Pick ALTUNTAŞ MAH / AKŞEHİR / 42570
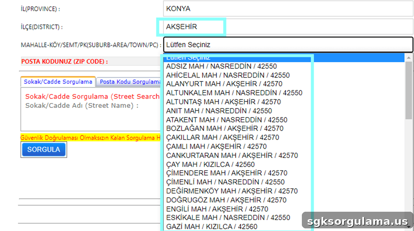 284,102
